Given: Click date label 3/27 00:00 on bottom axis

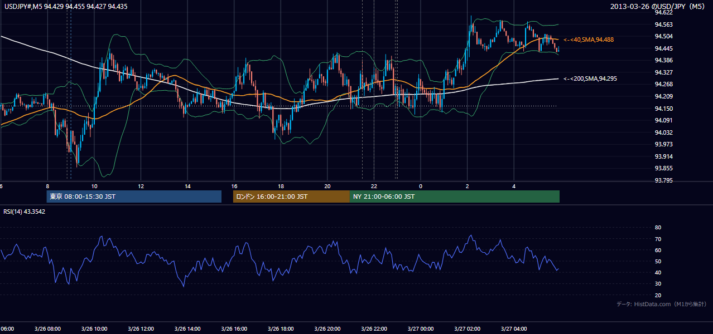Looking at the screenshot, I should pyautogui.click(x=421, y=328).
